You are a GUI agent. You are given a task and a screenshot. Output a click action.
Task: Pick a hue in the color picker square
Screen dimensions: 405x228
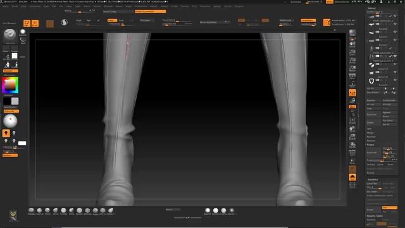tap(10, 85)
